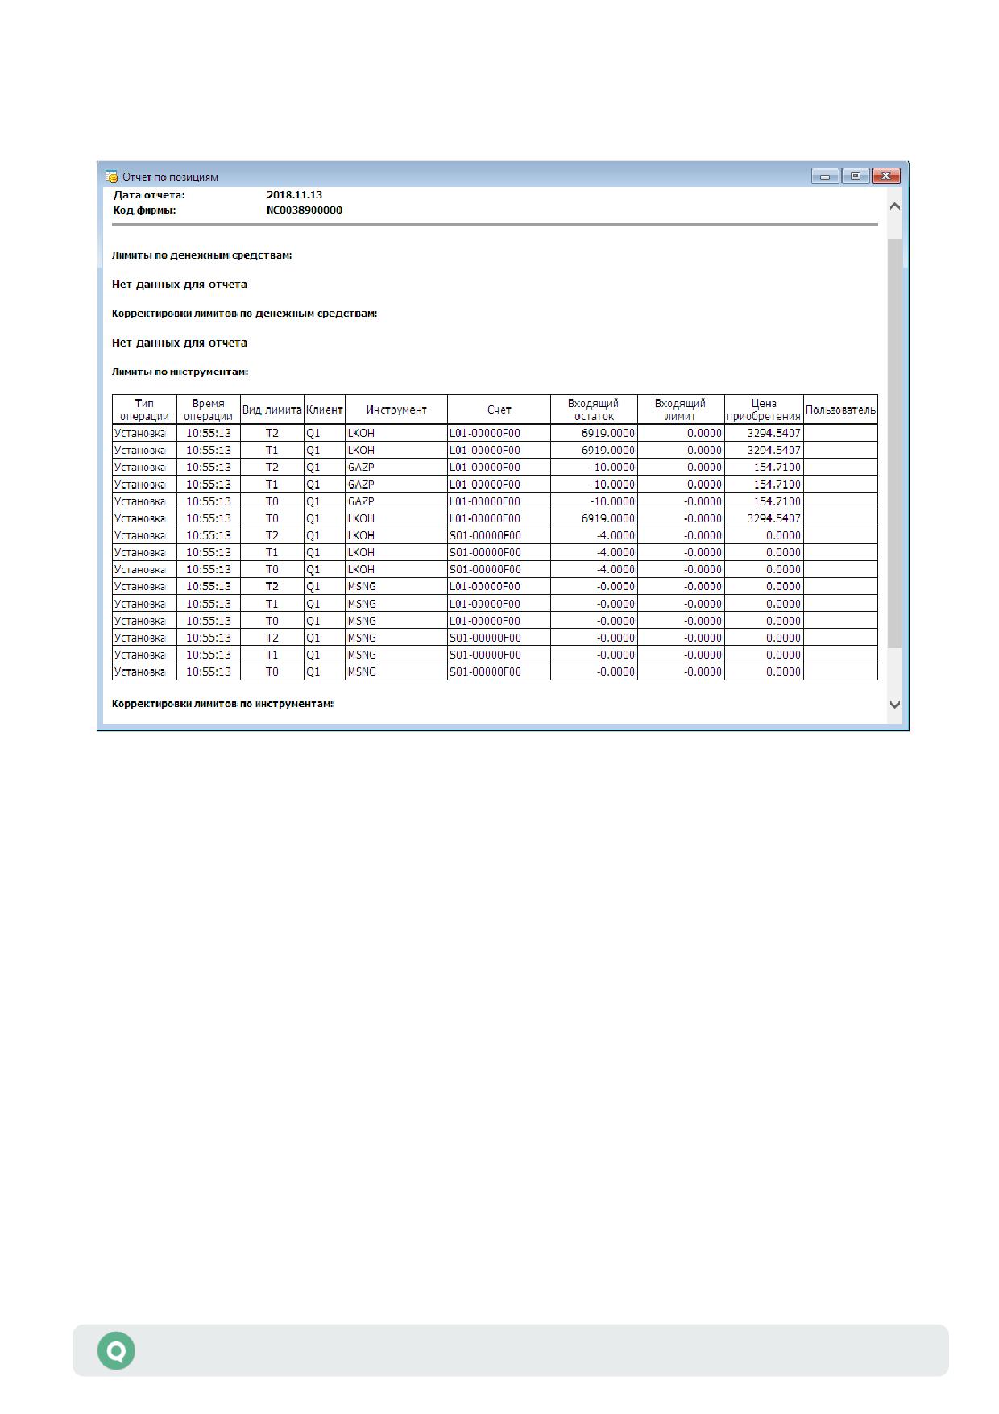
Task: Select the 'Тип операции' column header
Action: 144,410
